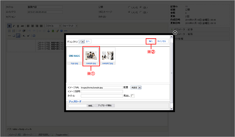The height and width of the screenshot is (137, 235).
Task: Select はい for the 公開 option
Action: [x=140, y=7]
